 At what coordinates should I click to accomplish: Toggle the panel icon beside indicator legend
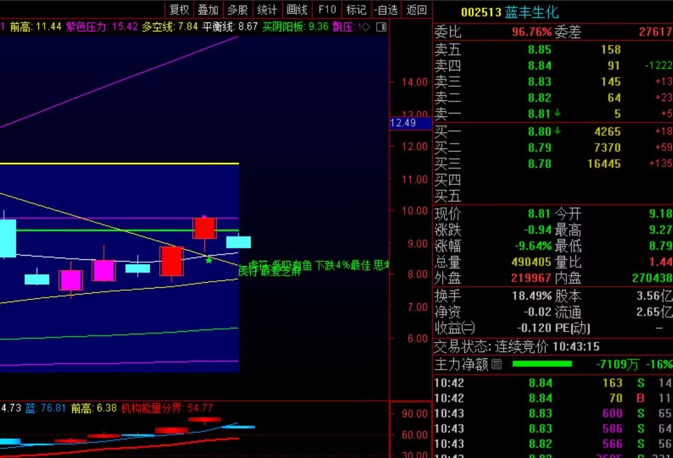coord(381,27)
